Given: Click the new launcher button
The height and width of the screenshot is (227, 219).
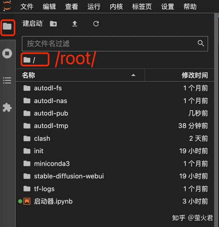Looking at the screenshot, I should click(33, 23).
